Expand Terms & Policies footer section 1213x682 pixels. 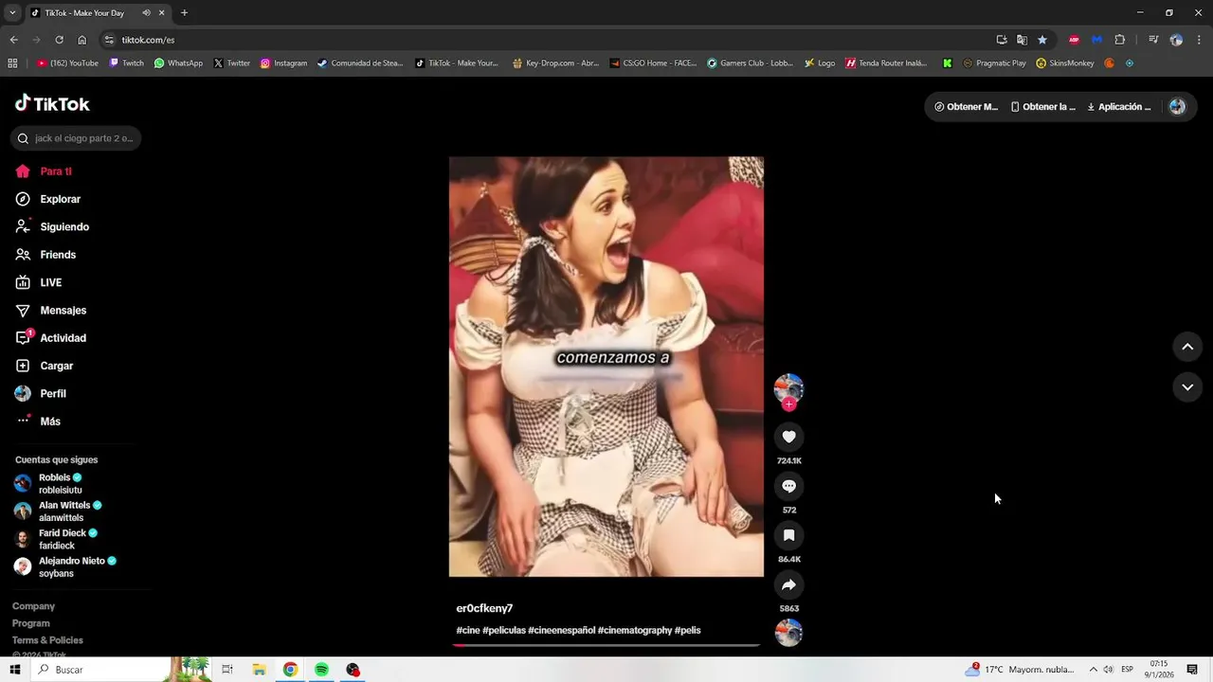(47, 640)
